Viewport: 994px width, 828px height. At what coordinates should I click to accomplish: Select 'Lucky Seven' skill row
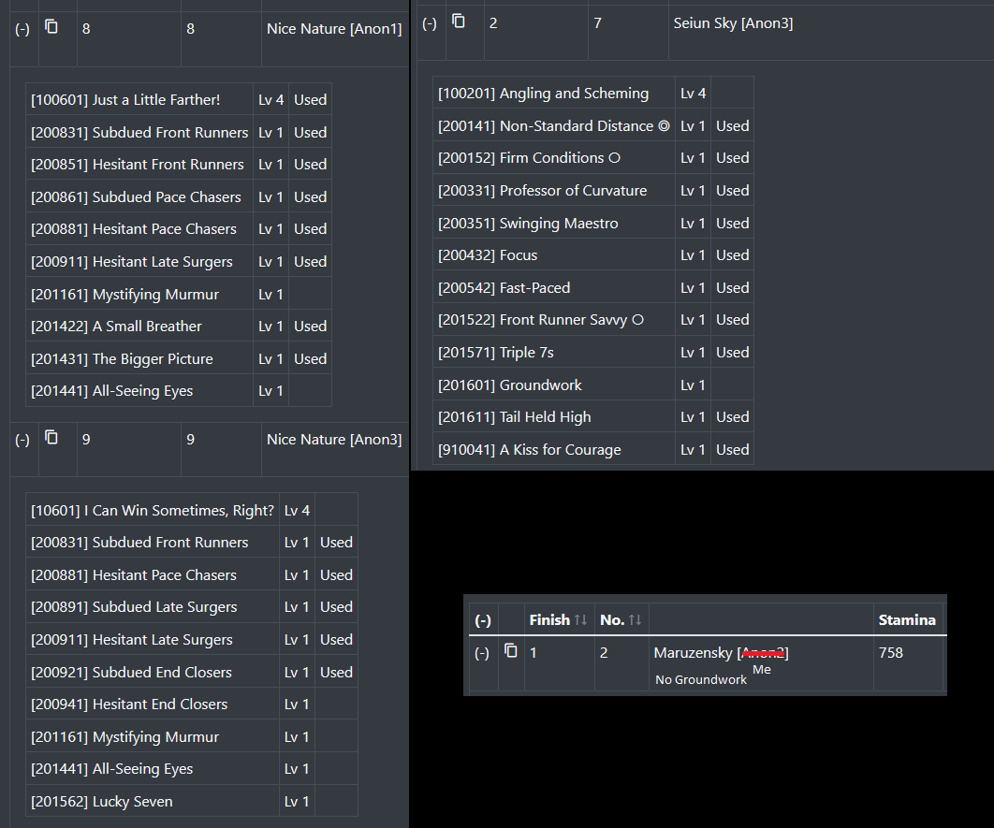click(192, 802)
